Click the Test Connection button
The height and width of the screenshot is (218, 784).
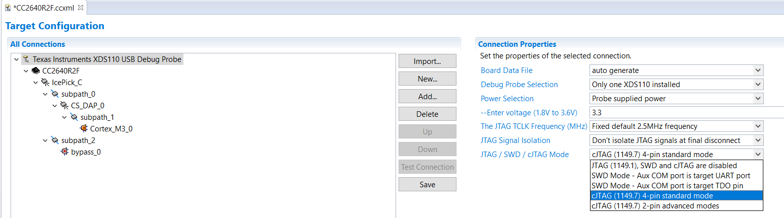click(427, 167)
